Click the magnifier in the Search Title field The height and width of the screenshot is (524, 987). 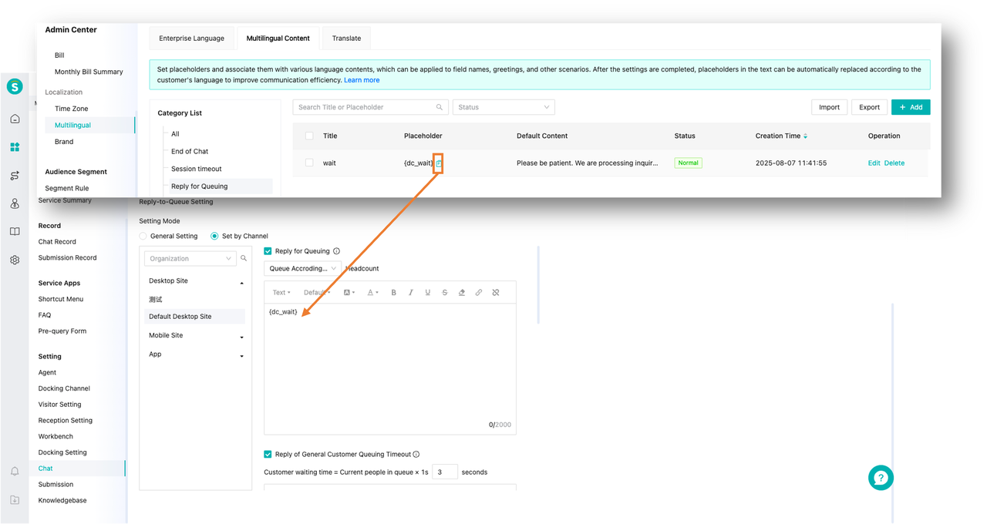click(x=440, y=107)
